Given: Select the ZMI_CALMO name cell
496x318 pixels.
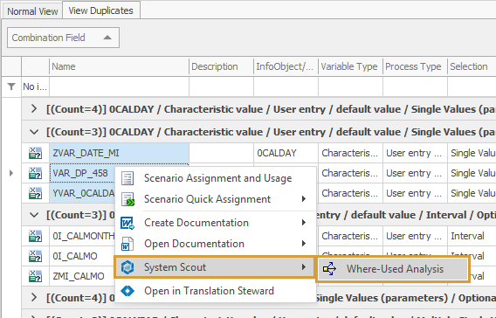Looking at the screenshot, I should [x=82, y=276].
